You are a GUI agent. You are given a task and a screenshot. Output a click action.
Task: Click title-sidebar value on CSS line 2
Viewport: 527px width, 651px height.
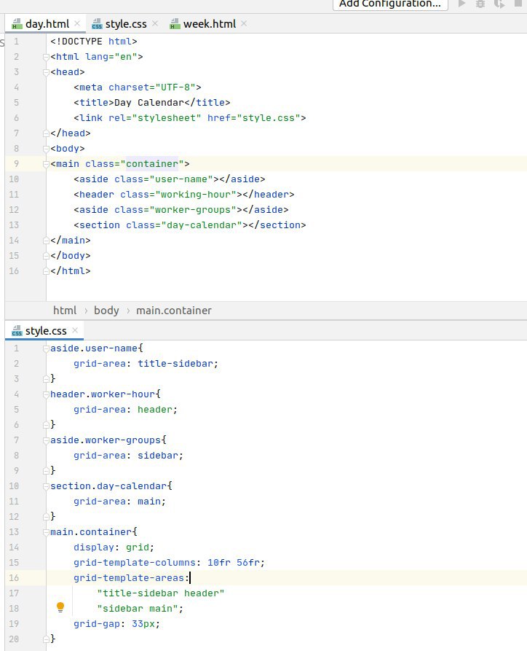click(175, 364)
